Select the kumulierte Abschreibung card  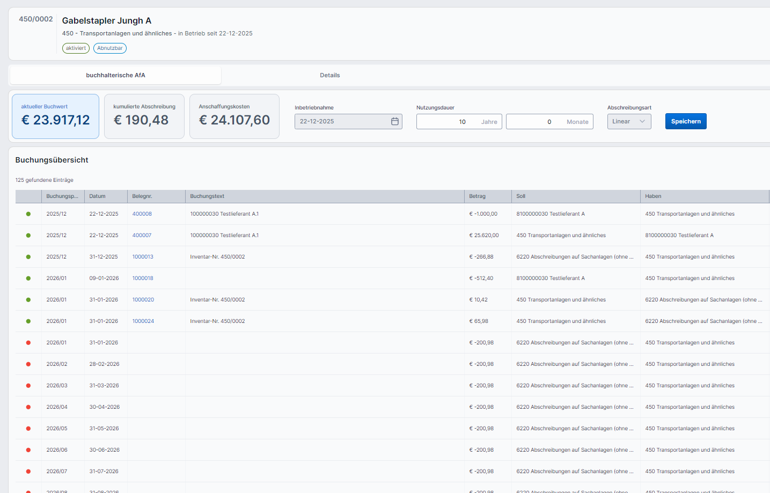click(144, 116)
